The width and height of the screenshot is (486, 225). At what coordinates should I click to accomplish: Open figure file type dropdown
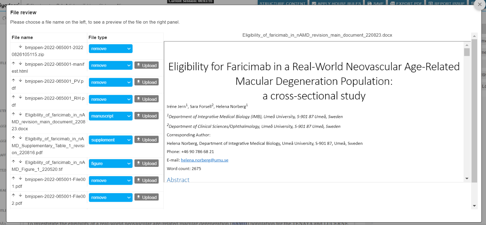pyautogui.click(x=111, y=164)
